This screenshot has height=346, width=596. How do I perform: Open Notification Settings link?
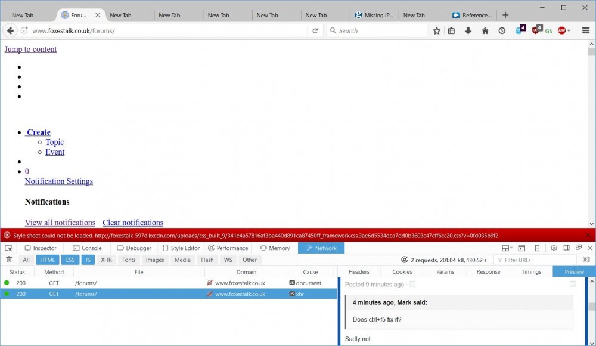pos(59,181)
